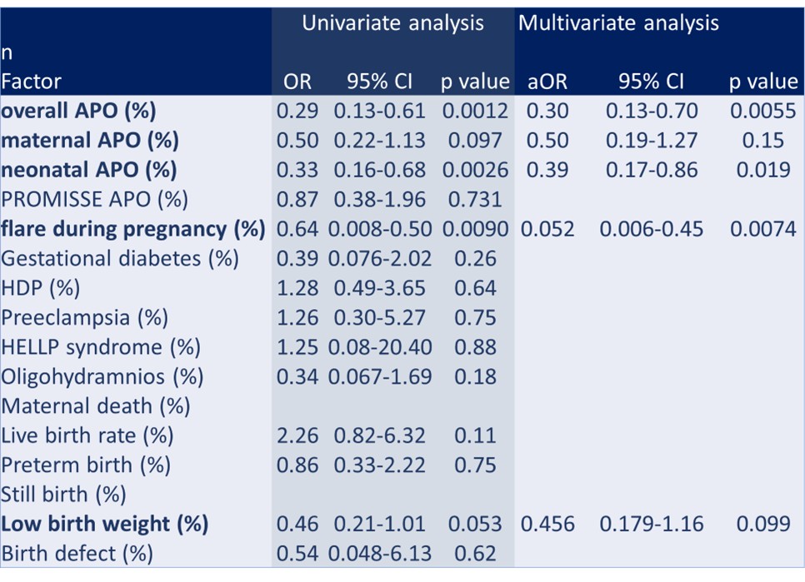Select the HELLP syndrome (%) row label
Screen dimensions: 805x582
click(101, 346)
